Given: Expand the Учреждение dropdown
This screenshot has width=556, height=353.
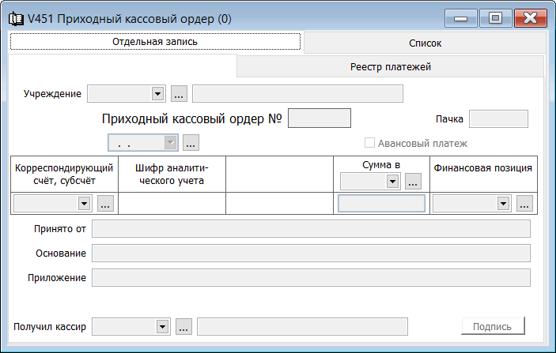Looking at the screenshot, I should 157,95.
